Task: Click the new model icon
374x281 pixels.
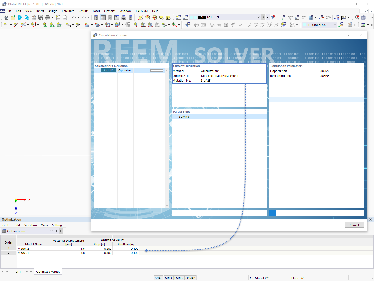Action: pos(6,17)
